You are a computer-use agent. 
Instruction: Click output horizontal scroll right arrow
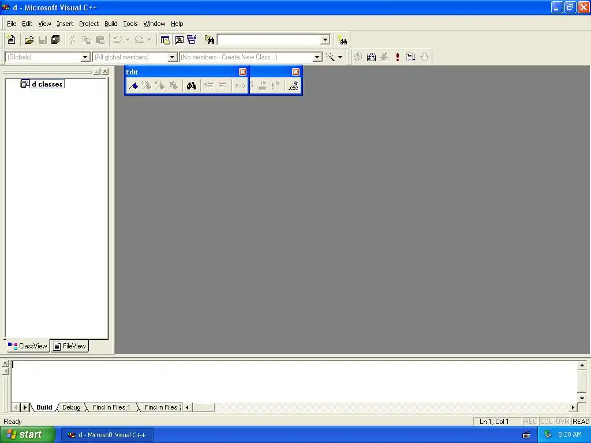point(573,407)
